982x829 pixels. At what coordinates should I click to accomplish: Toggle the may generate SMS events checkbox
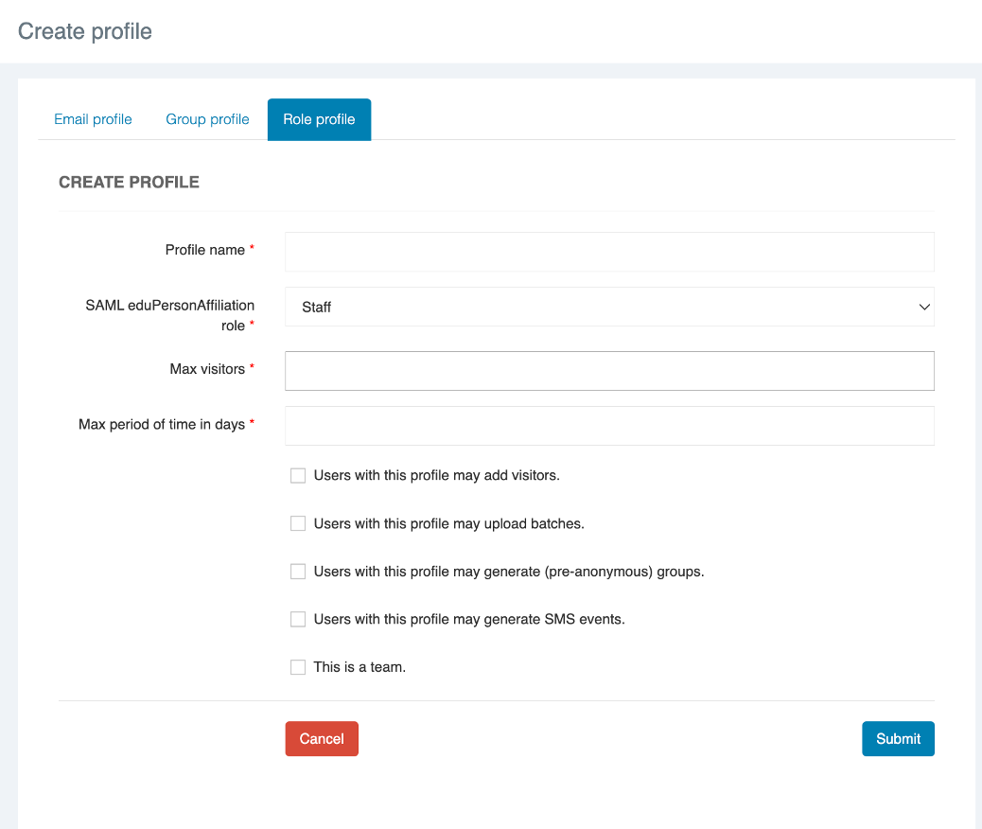click(298, 620)
